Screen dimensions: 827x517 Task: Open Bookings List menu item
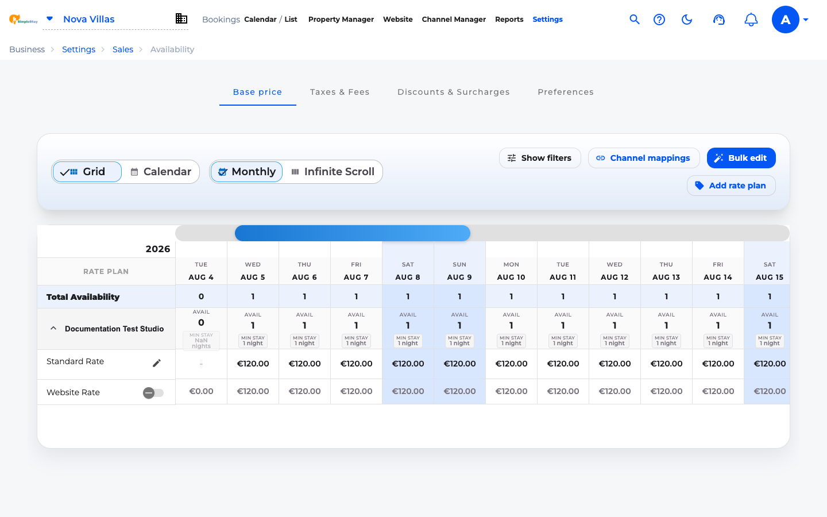tap(291, 20)
